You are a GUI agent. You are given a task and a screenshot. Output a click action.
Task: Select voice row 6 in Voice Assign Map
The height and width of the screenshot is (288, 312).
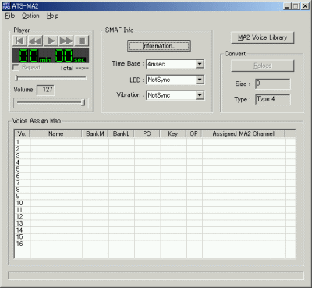(x=155, y=176)
